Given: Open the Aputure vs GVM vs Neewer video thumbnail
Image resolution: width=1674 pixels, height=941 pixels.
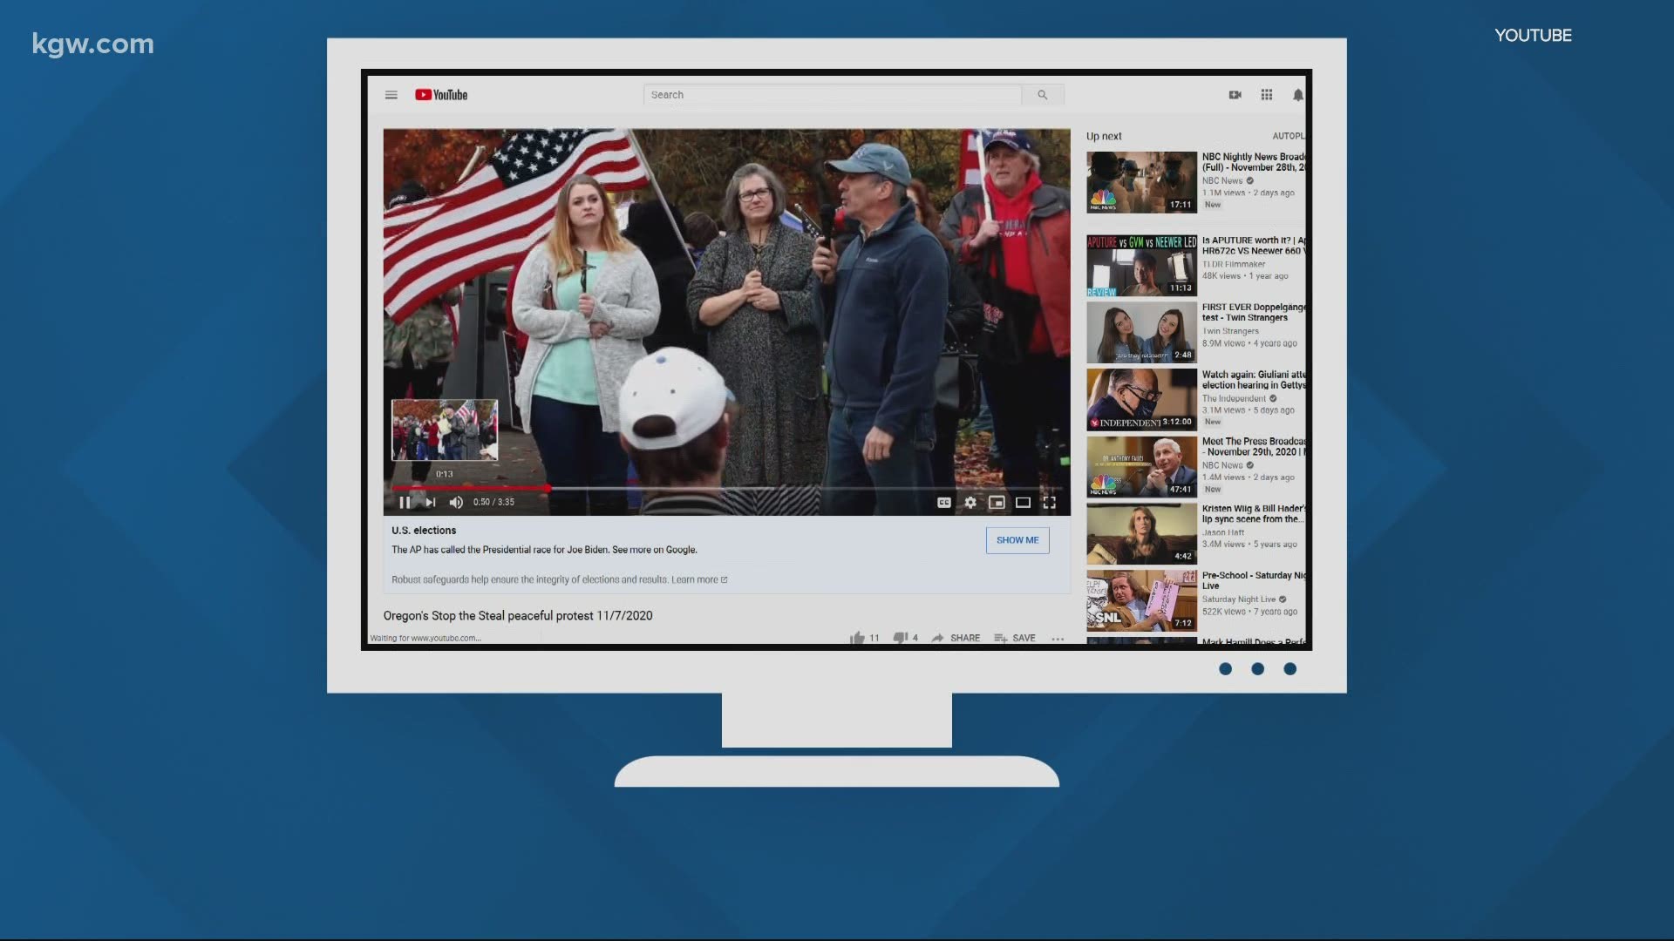Looking at the screenshot, I should (x=1141, y=266).
